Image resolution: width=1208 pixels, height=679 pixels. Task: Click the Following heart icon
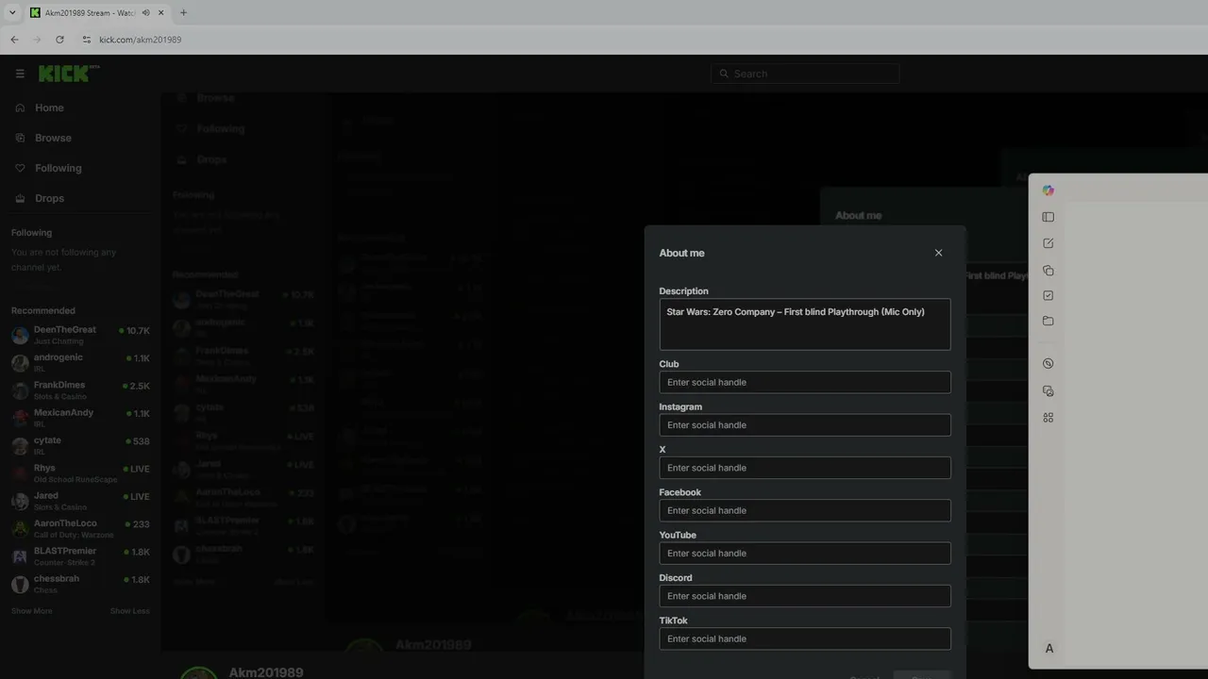20,168
